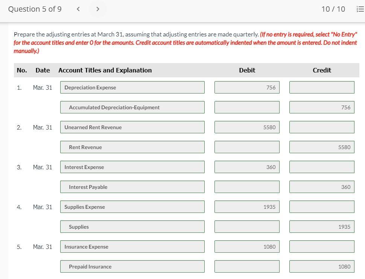Click the entry number '1.' label
Screen dimensions: 365x279
tap(19, 87)
